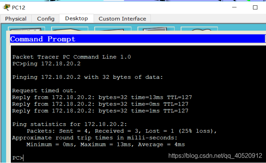This screenshot has height=163, width=266.
Task: Click the 'Request timed out.' line
Action: pyautogui.click(x=44, y=91)
